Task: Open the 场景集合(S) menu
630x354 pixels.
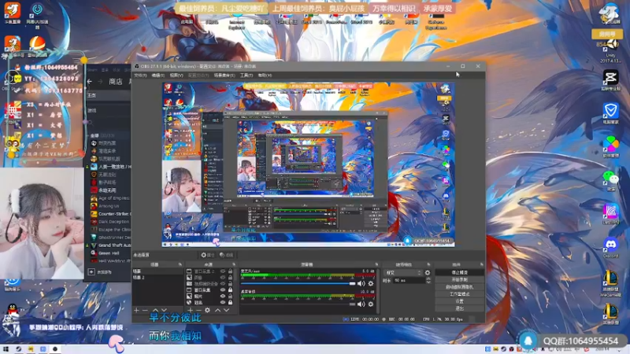Action: [x=224, y=76]
